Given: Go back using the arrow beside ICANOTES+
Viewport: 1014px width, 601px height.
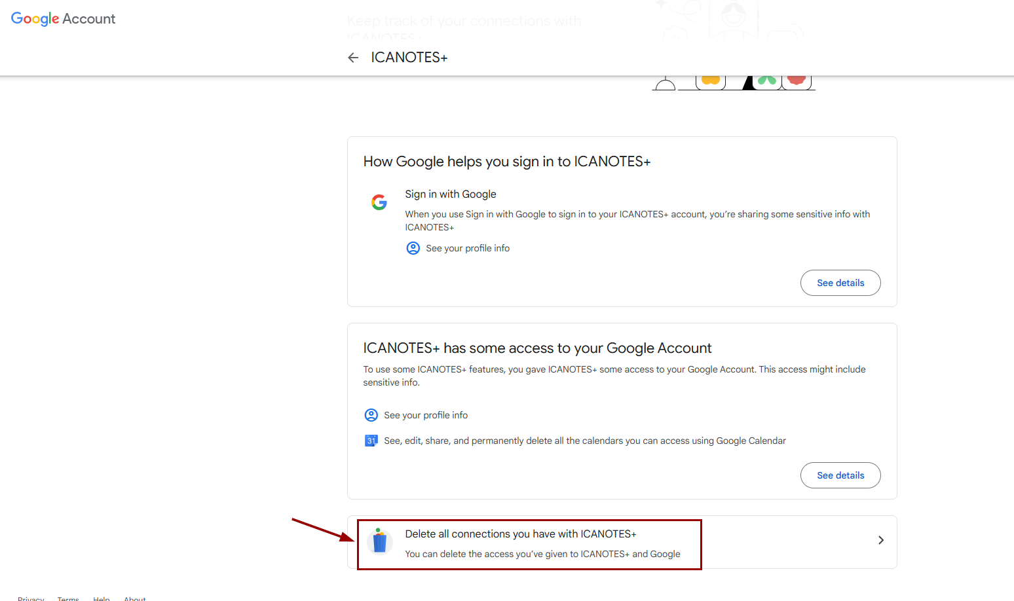Looking at the screenshot, I should click(x=353, y=58).
